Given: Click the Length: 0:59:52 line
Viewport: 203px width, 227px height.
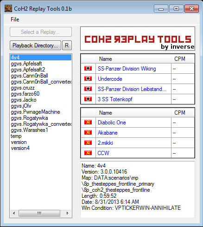Looking at the screenshot, I should 99,196.
